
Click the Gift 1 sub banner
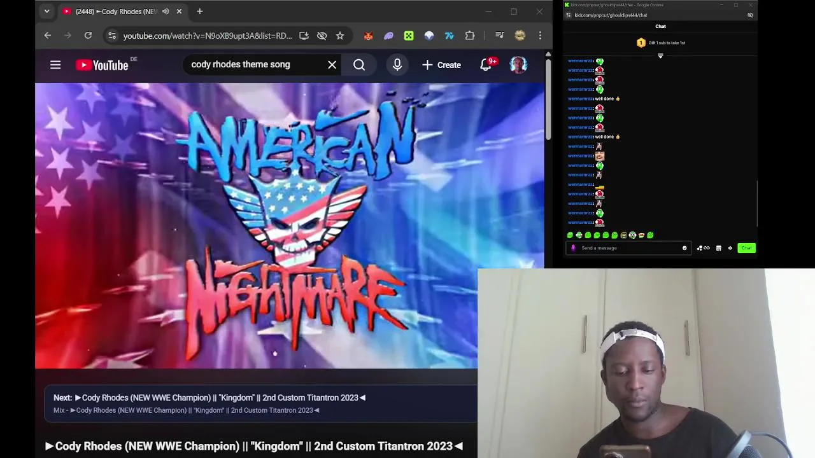(660, 43)
